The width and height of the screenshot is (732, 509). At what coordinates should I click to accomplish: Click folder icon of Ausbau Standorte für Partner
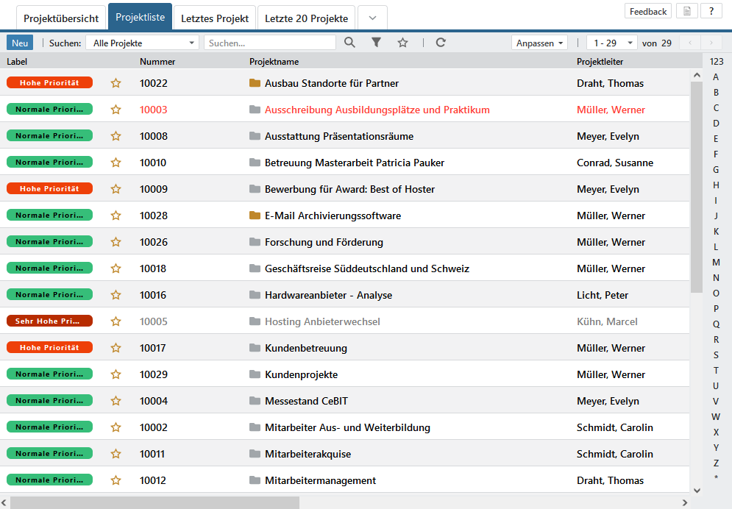pos(255,83)
